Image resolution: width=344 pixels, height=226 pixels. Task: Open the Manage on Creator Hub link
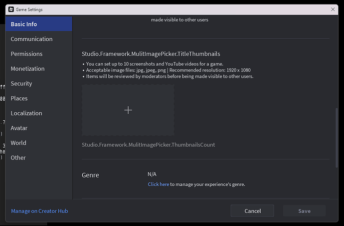(x=39, y=211)
